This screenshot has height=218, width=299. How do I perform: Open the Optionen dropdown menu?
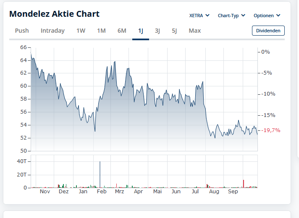tap(267, 16)
